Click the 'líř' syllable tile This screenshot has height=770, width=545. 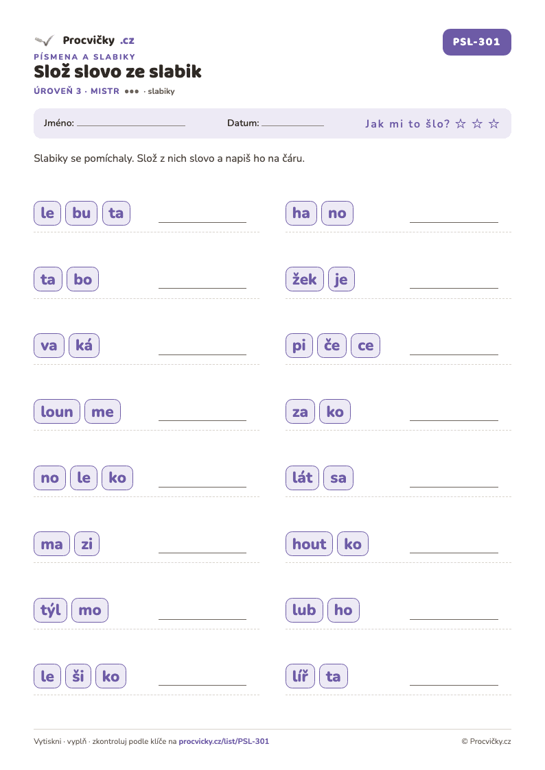point(300,676)
